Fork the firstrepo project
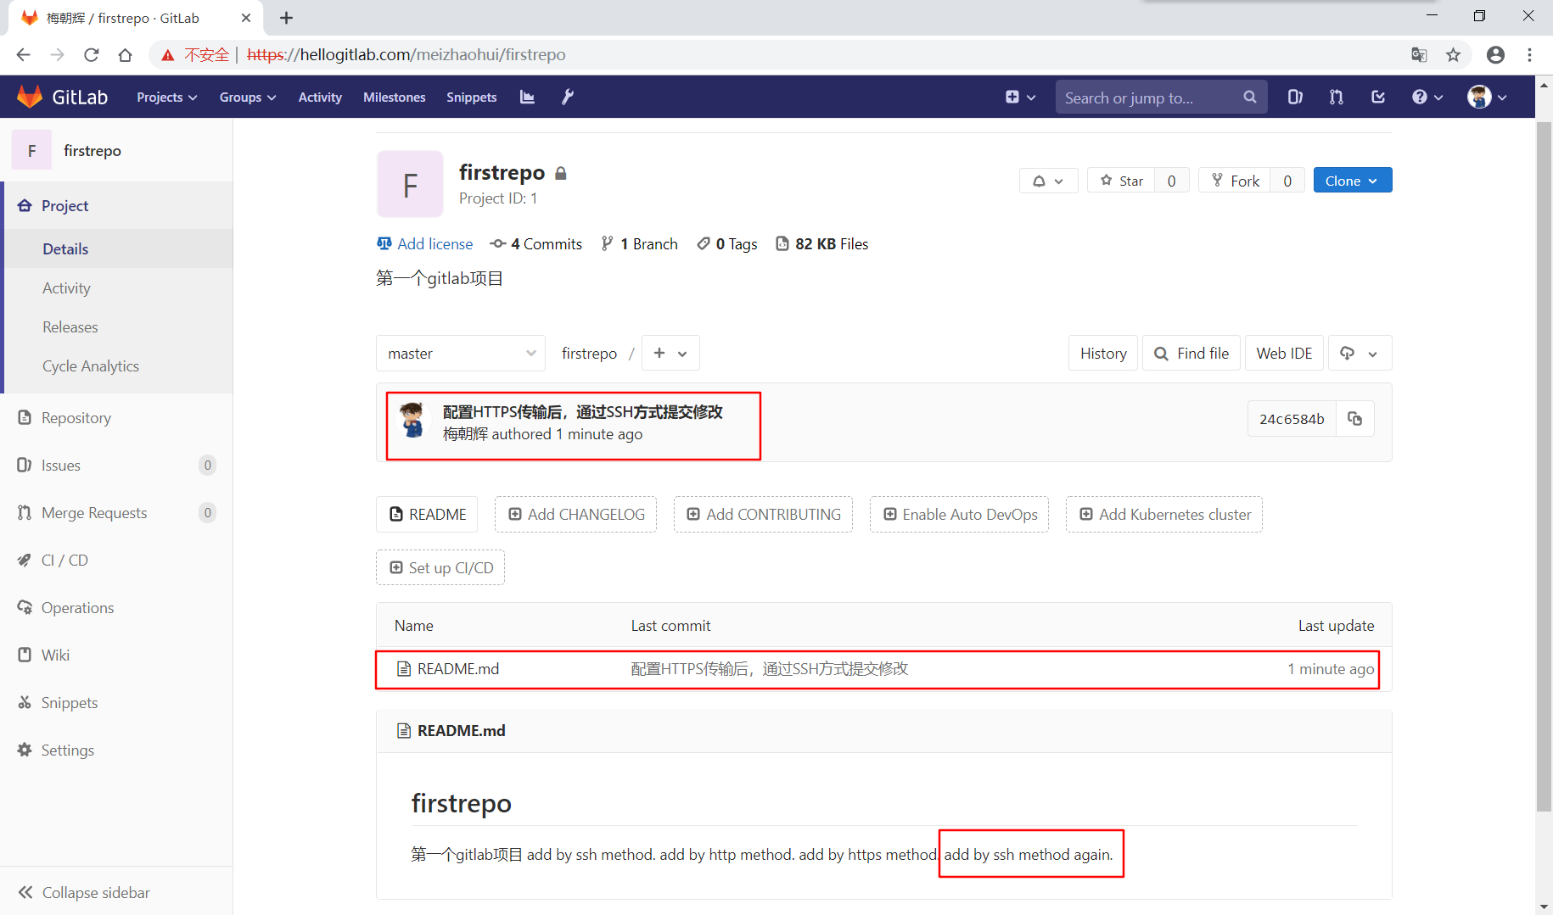This screenshot has height=915, width=1553. pyautogui.click(x=1235, y=181)
